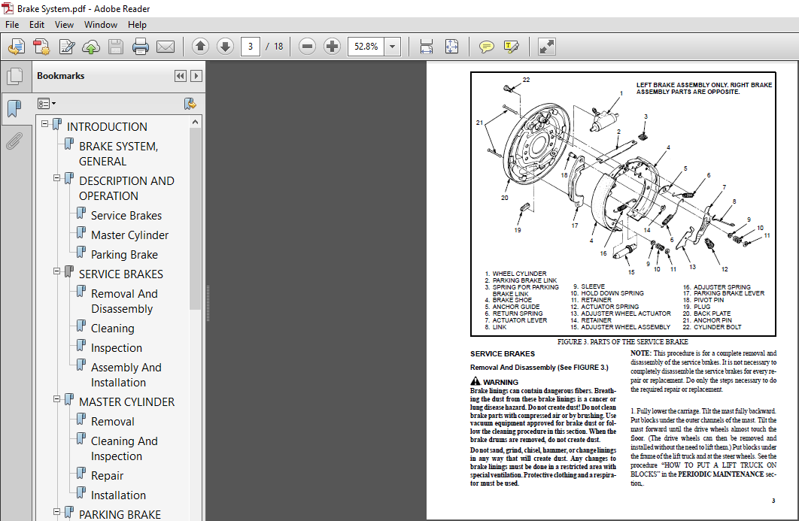
Task: Jump to the Installation bookmark
Action: click(118, 495)
